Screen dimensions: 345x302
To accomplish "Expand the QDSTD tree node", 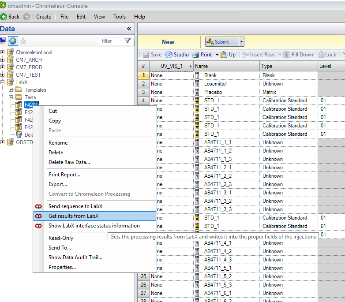I will pos(2,142).
